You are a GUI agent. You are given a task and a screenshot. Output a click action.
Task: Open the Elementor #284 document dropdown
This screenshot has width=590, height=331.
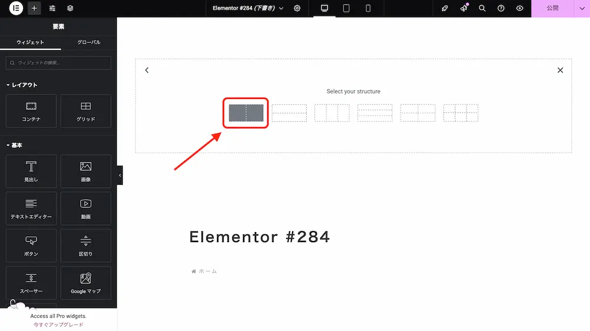pyautogui.click(x=248, y=8)
